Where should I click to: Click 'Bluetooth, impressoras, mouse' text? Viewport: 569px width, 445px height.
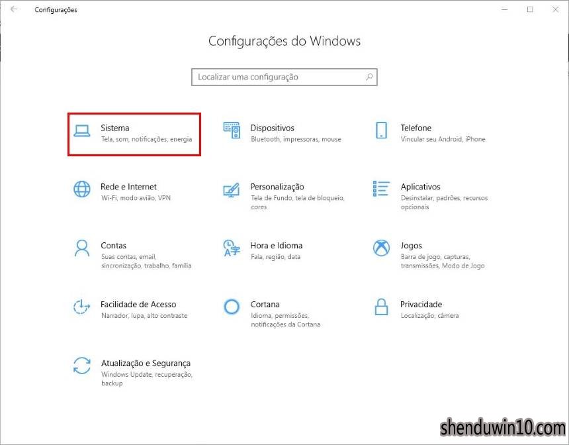296,139
